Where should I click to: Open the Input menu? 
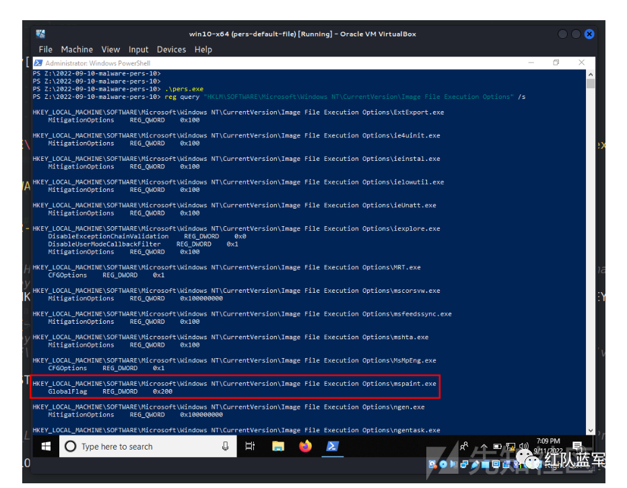(138, 50)
